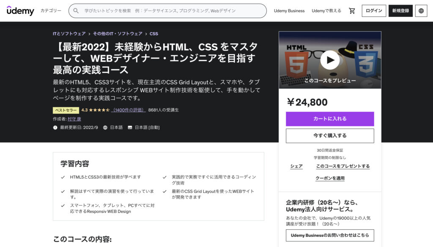Viewport: 433px width, 247px height.
Task: Play the course preview video
Action: click(330, 60)
